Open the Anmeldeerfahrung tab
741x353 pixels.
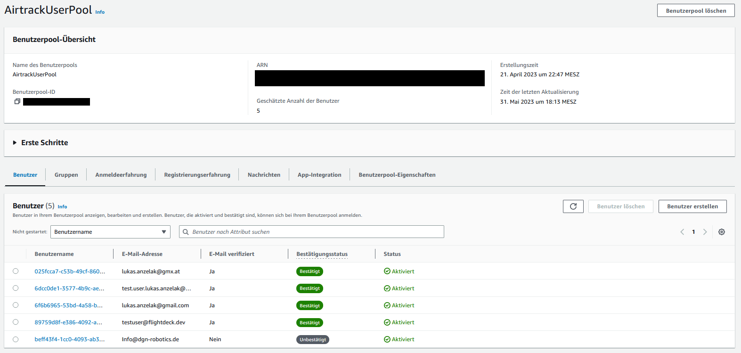coord(121,175)
